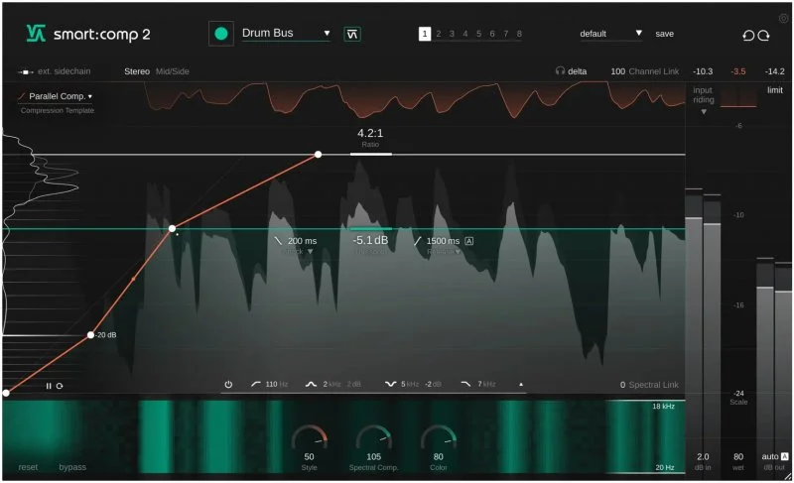Click the Parallel Comp. curve icon
The height and width of the screenshot is (483, 794).
tap(22, 96)
